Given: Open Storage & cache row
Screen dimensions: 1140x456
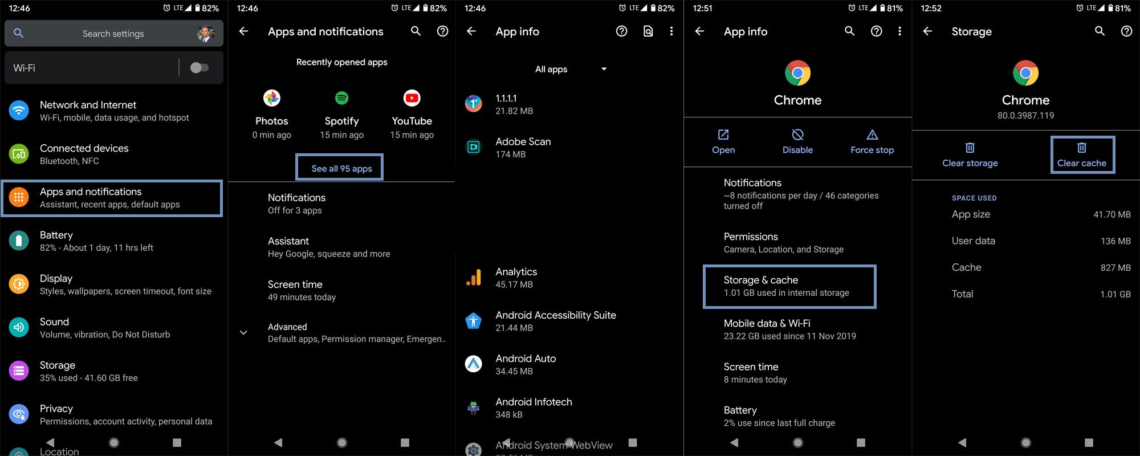Looking at the screenshot, I should 789,287.
